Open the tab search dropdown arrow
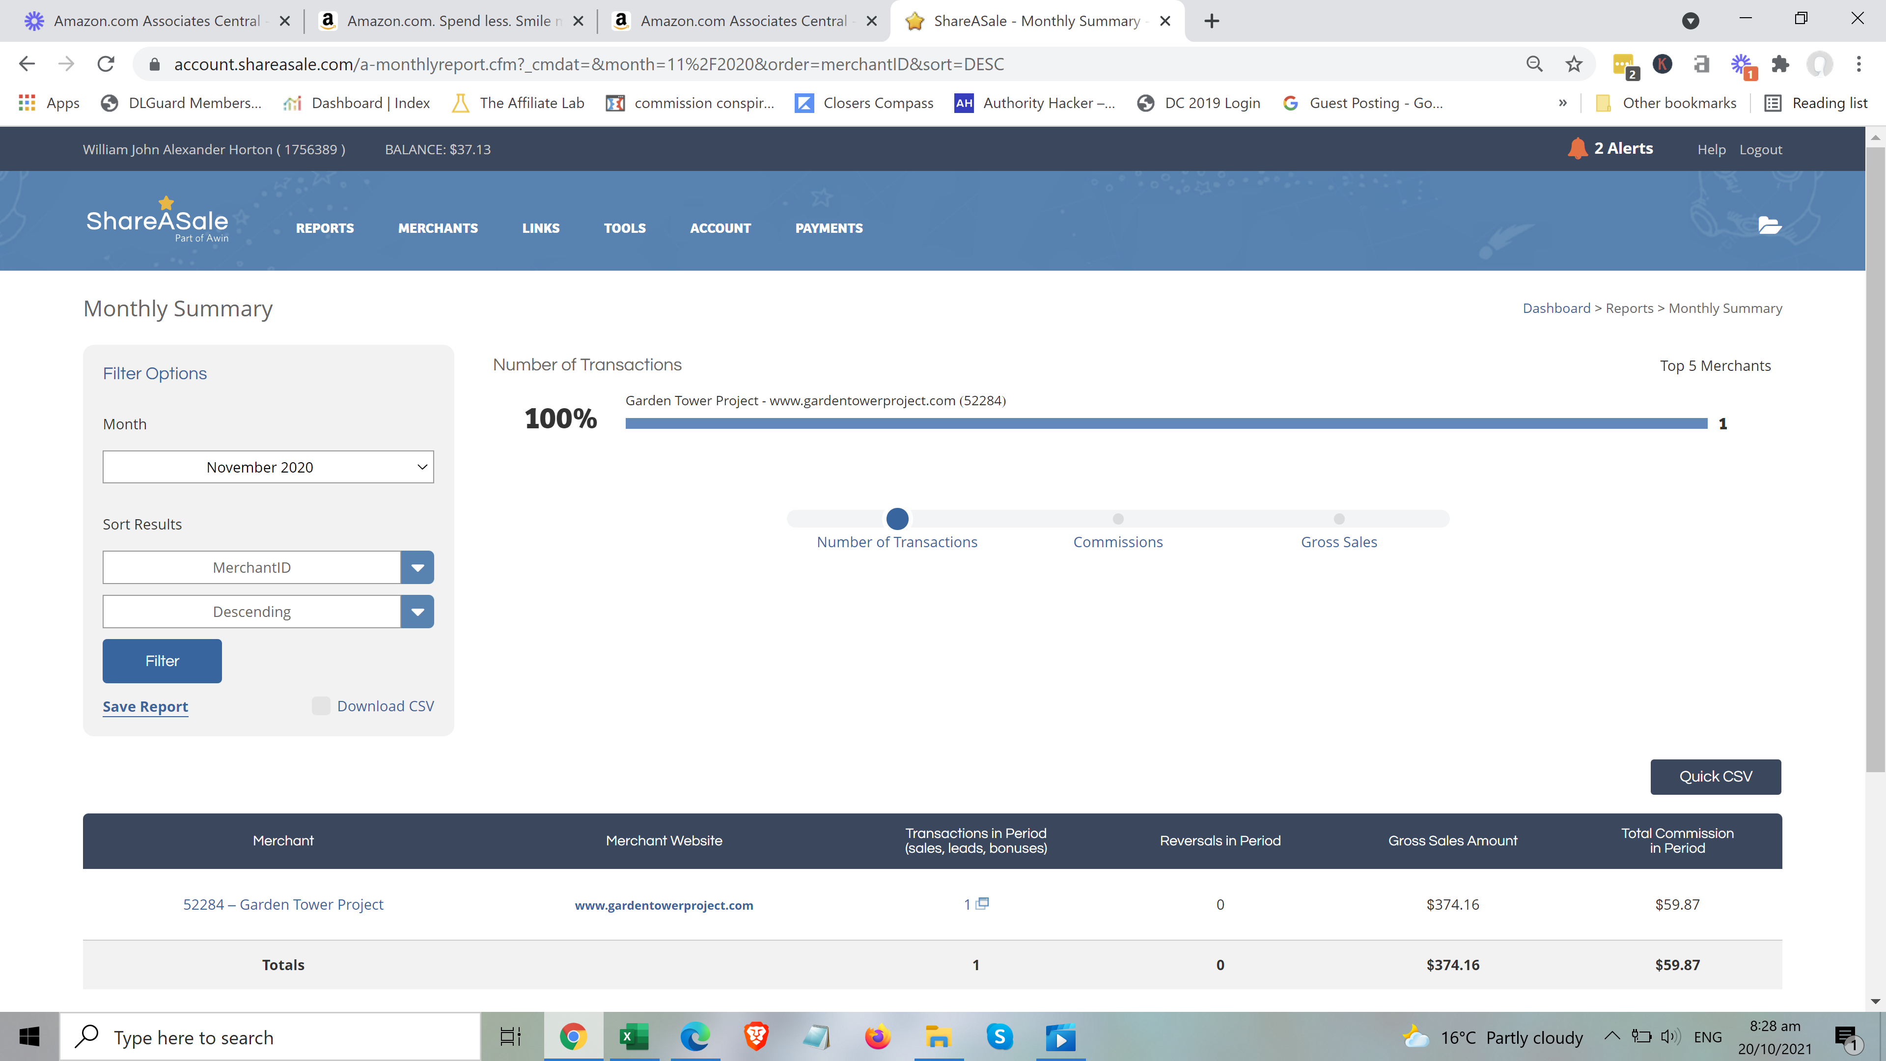 pos(1691,21)
